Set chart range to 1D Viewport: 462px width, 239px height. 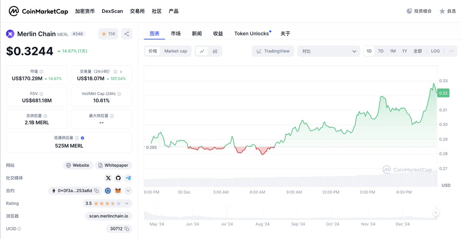point(369,51)
